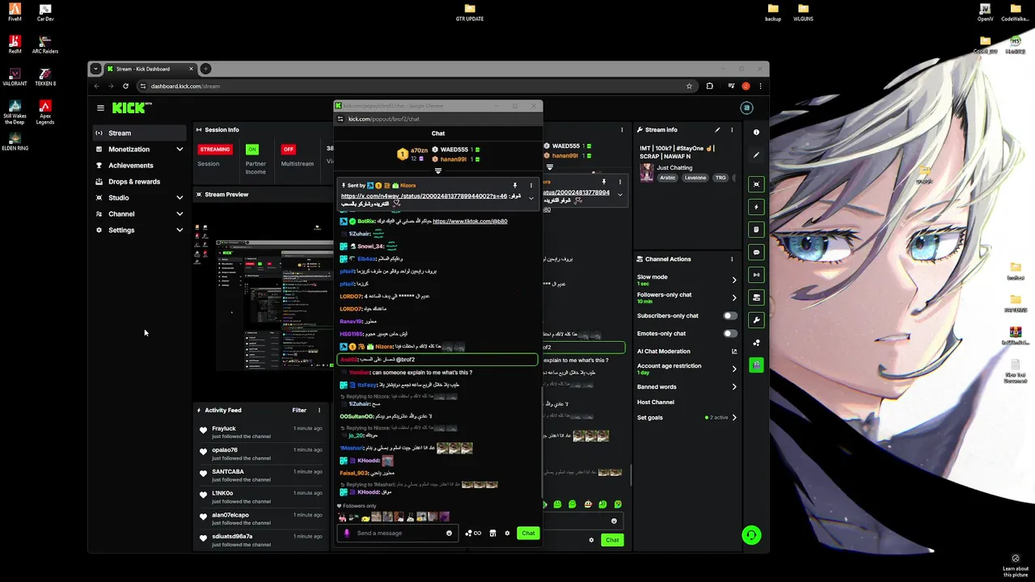Open pinned message three-dot menu in popout

point(531,185)
